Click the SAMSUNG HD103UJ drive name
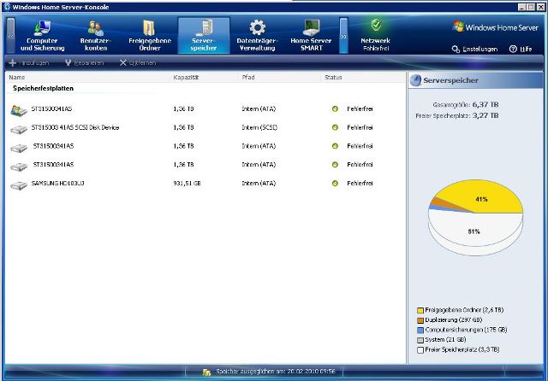 tap(57, 183)
